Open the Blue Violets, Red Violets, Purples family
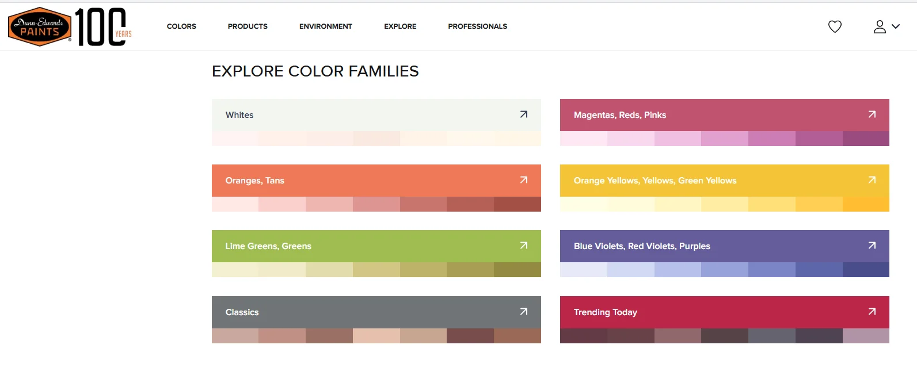The height and width of the screenshot is (383, 917). [642, 246]
